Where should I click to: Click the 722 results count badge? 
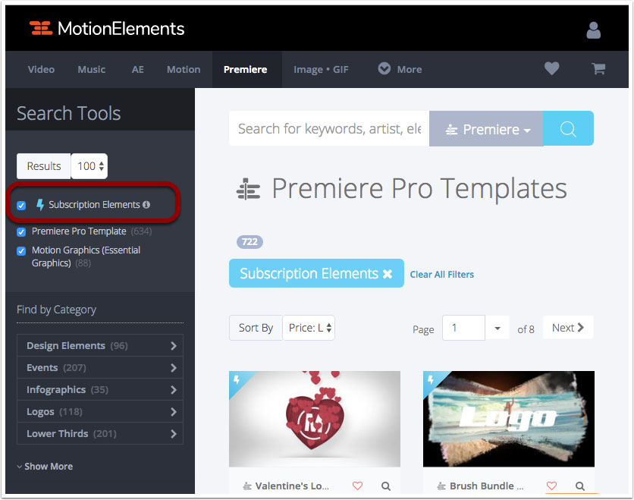tap(250, 242)
